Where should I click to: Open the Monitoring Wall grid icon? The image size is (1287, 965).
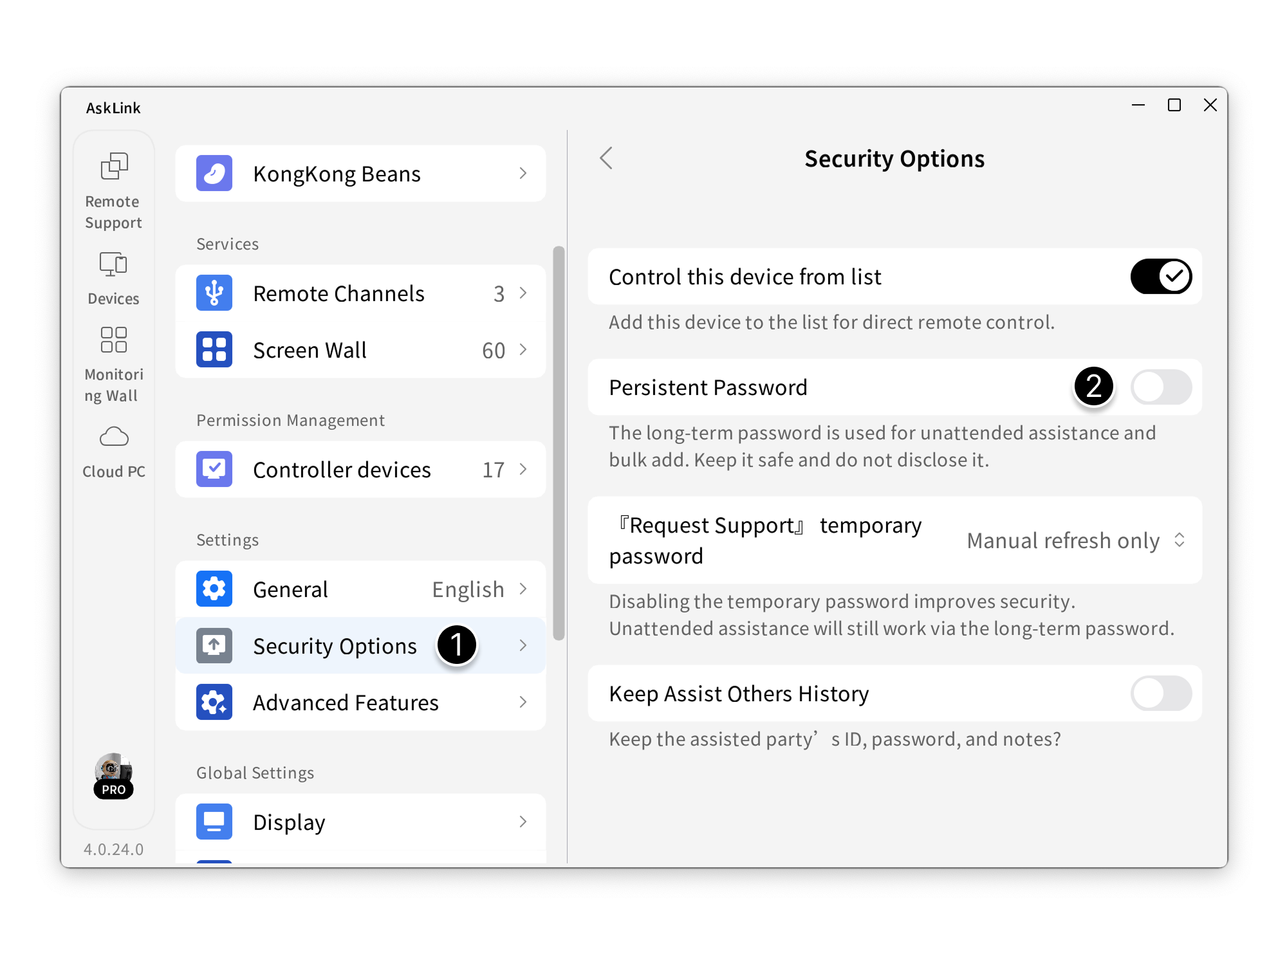(x=114, y=340)
